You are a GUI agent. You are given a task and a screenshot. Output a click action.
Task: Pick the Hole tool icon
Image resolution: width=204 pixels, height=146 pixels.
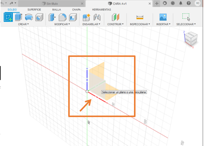39,17
